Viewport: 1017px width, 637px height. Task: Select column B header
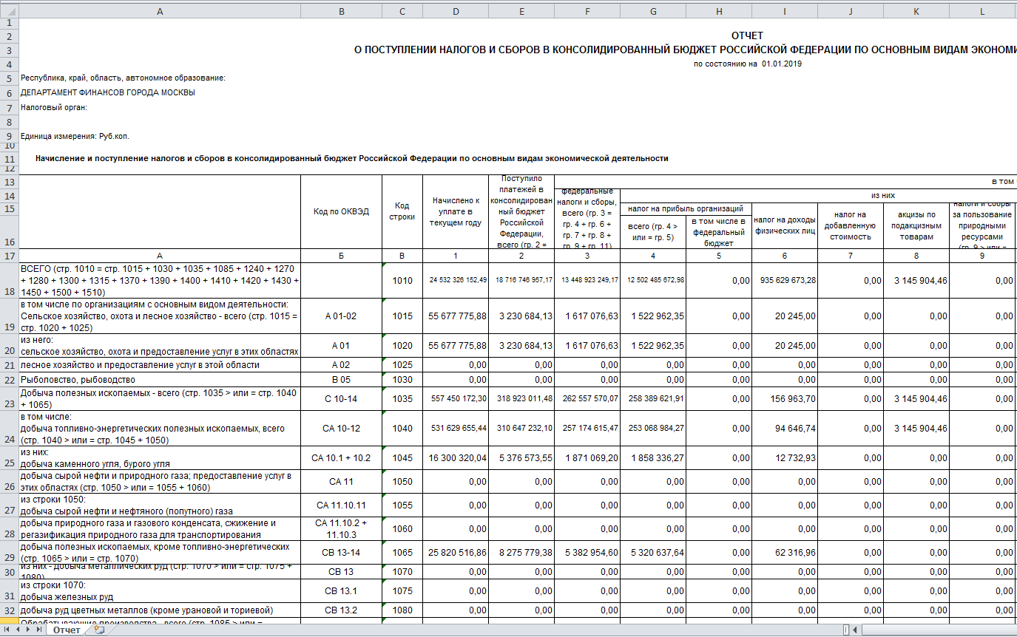click(341, 12)
